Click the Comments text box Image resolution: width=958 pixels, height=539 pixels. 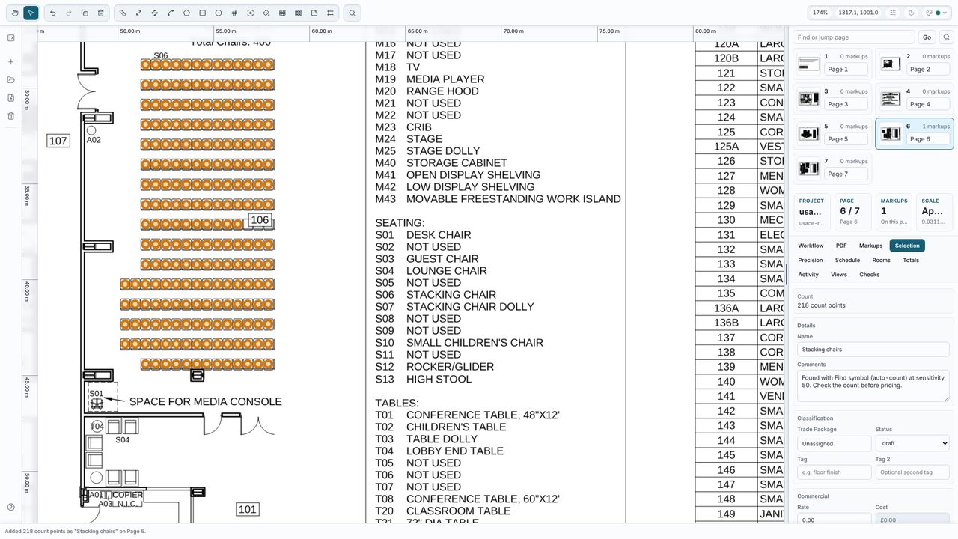pyautogui.click(x=873, y=386)
